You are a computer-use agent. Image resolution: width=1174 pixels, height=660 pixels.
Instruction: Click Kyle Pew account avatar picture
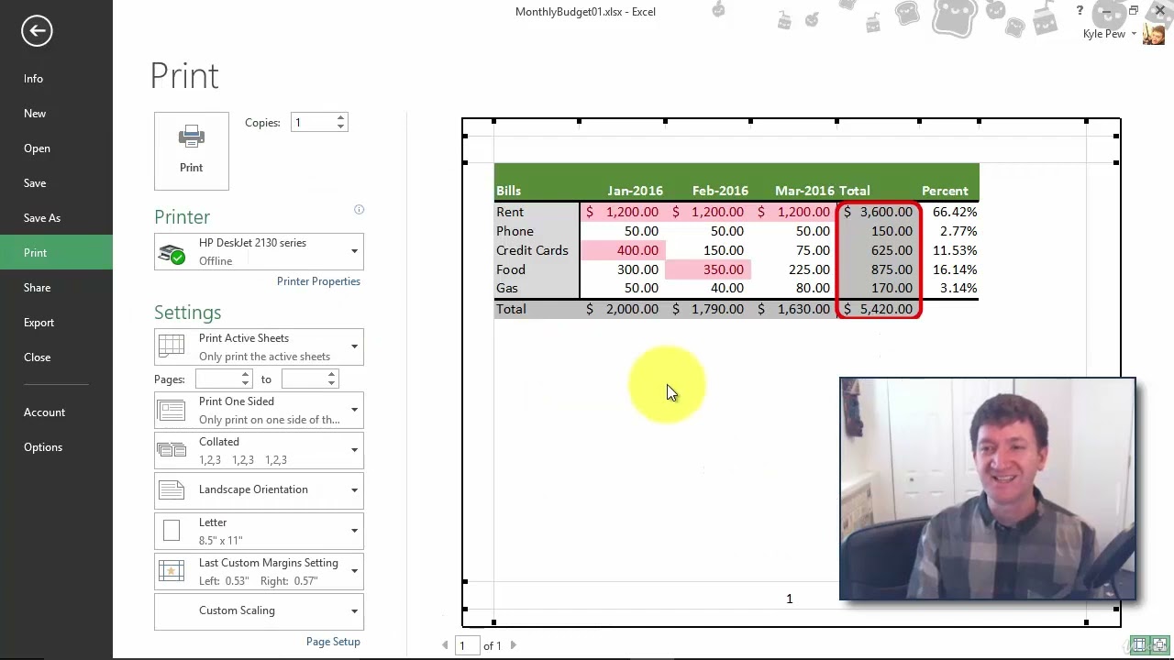pos(1154,34)
